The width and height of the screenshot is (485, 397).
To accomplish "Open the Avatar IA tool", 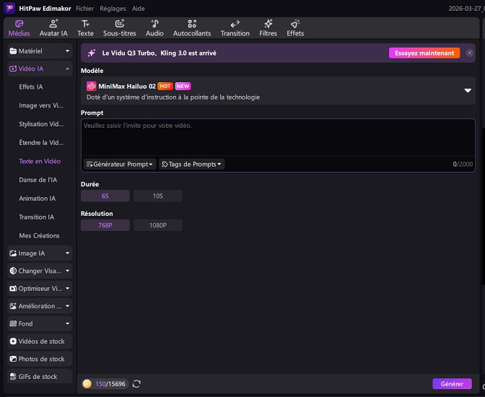I will pos(54,28).
